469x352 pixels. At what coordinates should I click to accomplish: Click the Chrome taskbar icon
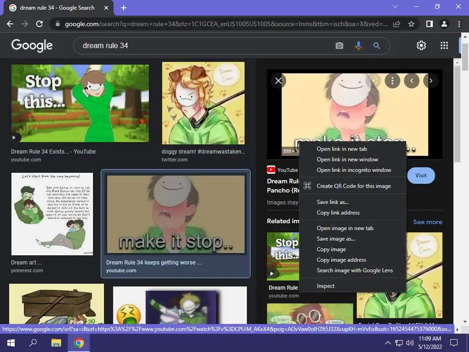[x=79, y=343]
